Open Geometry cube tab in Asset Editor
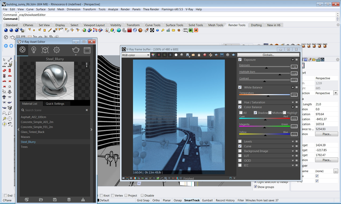The image size is (341, 204). [x=45, y=50]
